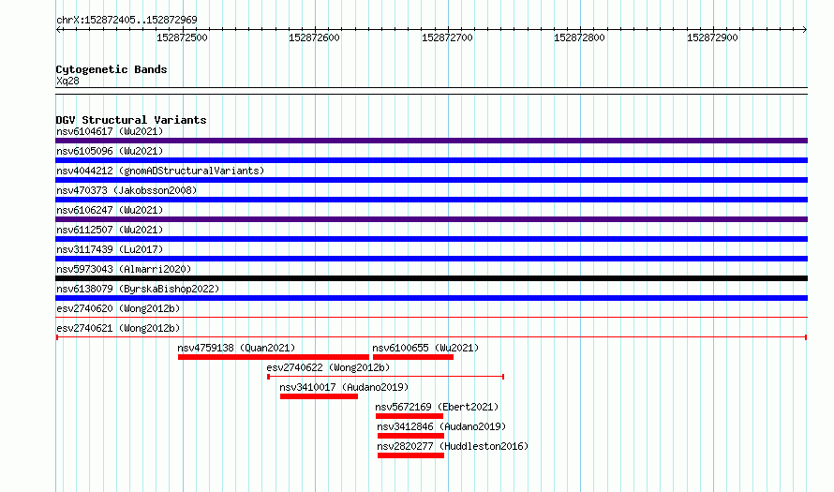Open the nsv5672169 (Ebert2021) label

[438, 407]
